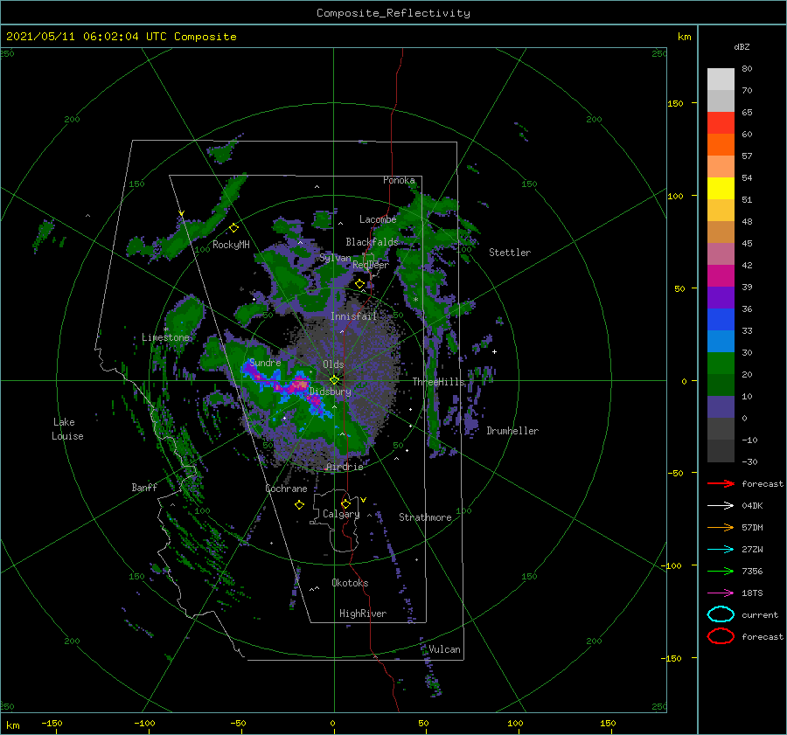787x735 pixels.
Task: Select the 'RedDeer' city label
Action: tap(371, 265)
